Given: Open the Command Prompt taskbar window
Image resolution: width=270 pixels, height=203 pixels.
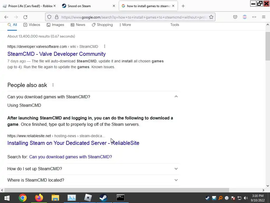Looking at the screenshot, I should 120,198.
